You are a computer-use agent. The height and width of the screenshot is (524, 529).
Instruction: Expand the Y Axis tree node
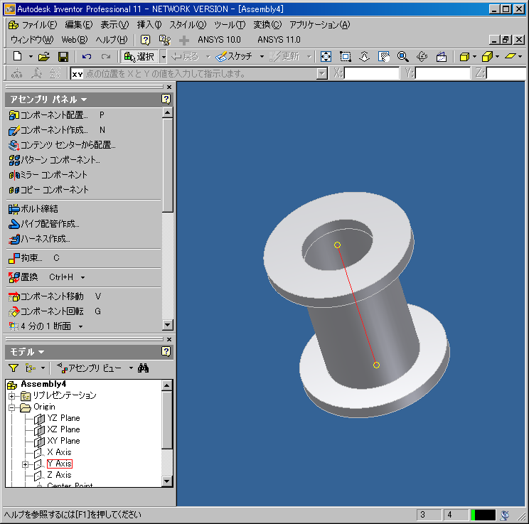[x=26, y=464]
